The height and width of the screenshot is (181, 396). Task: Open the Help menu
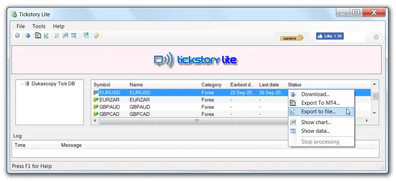click(x=59, y=26)
